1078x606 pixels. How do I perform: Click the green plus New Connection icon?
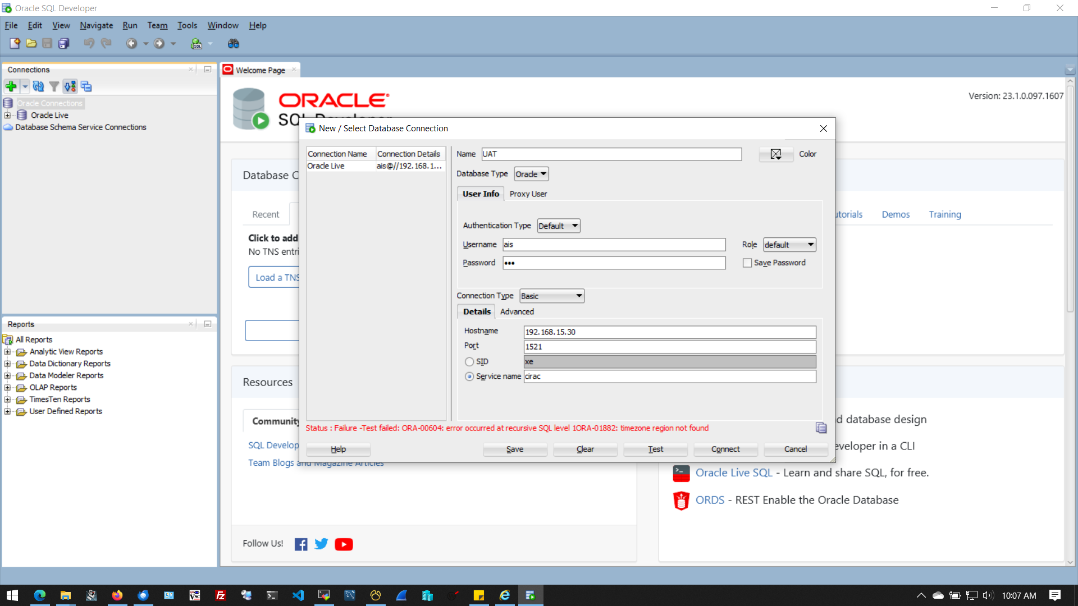pyautogui.click(x=11, y=86)
